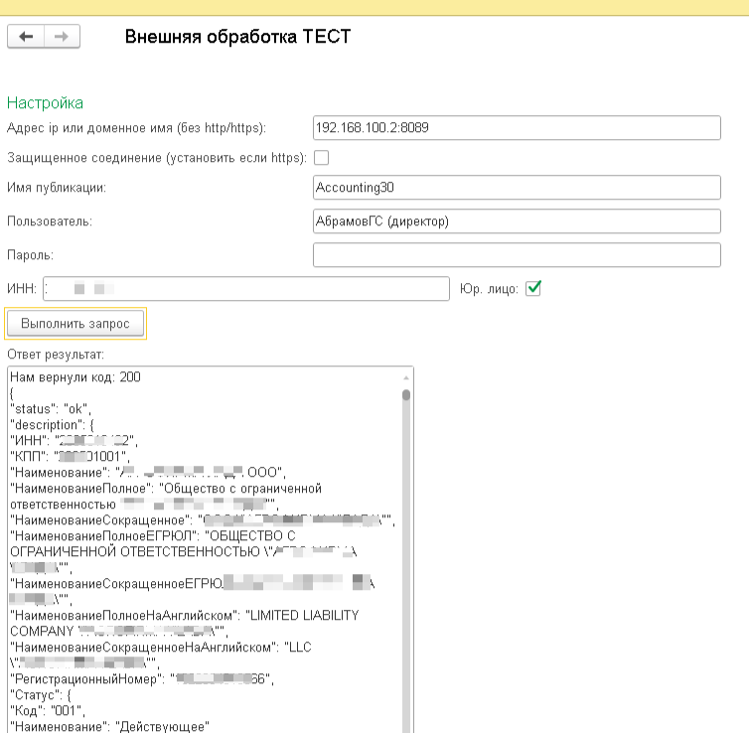The image size is (749, 733).
Task: Click the "НаименованиеПолноеЕГРЮЛ" line
Action: [153, 535]
